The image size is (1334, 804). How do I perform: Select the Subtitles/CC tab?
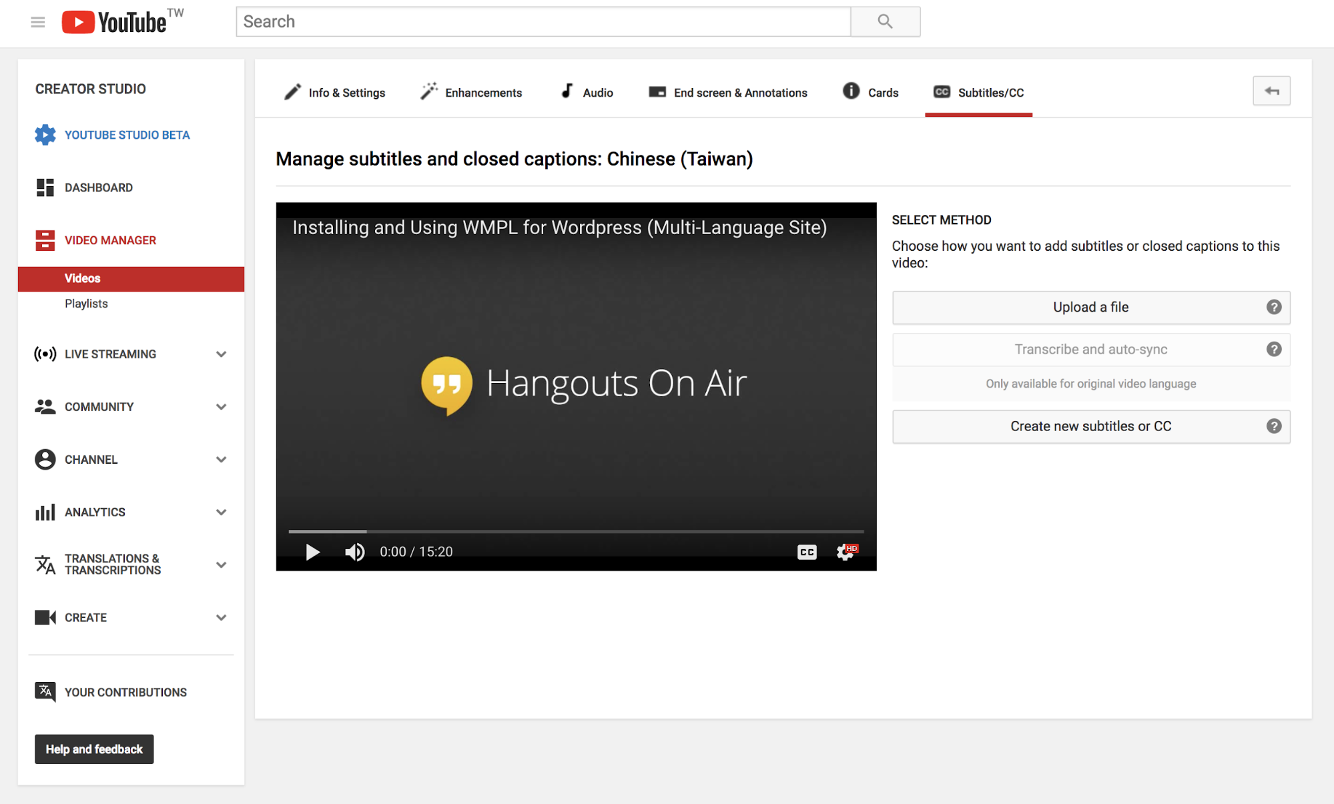tap(978, 92)
